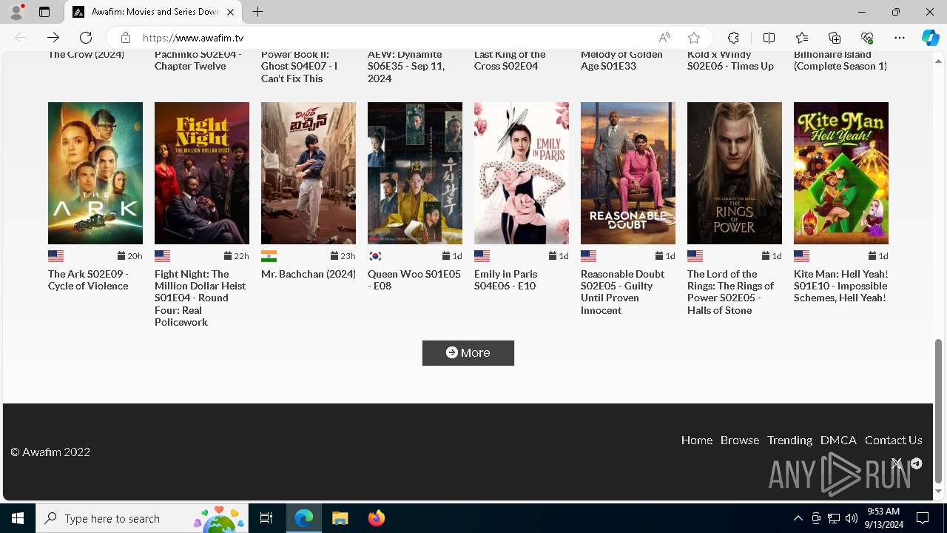This screenshot has height=533, width=947.
Task: Open the Favorites list icon
Action: [x=802, y=38]
